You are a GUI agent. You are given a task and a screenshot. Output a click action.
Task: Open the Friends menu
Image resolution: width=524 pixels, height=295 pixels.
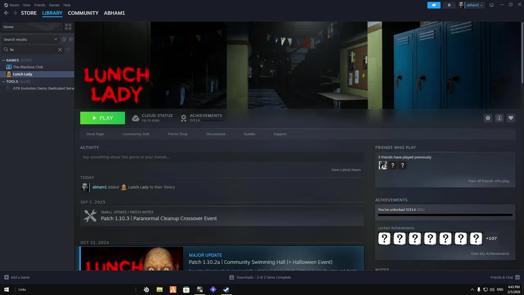pyautogui.click(x=40, y=5)
